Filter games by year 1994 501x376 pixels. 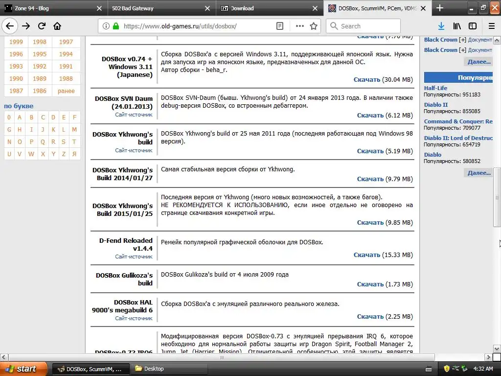(x=66, y=54)
